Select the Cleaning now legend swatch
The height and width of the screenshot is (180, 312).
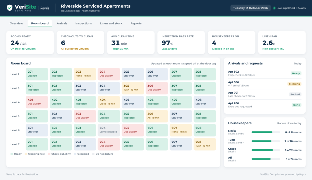[x=26, y=154]
